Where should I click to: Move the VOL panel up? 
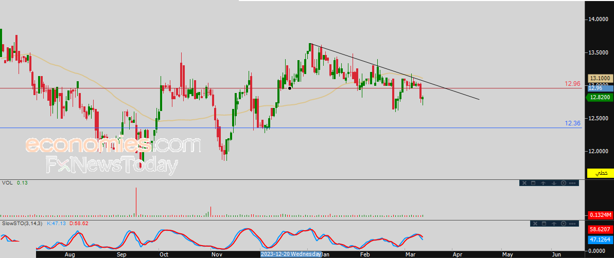click(x=543, y=183)
